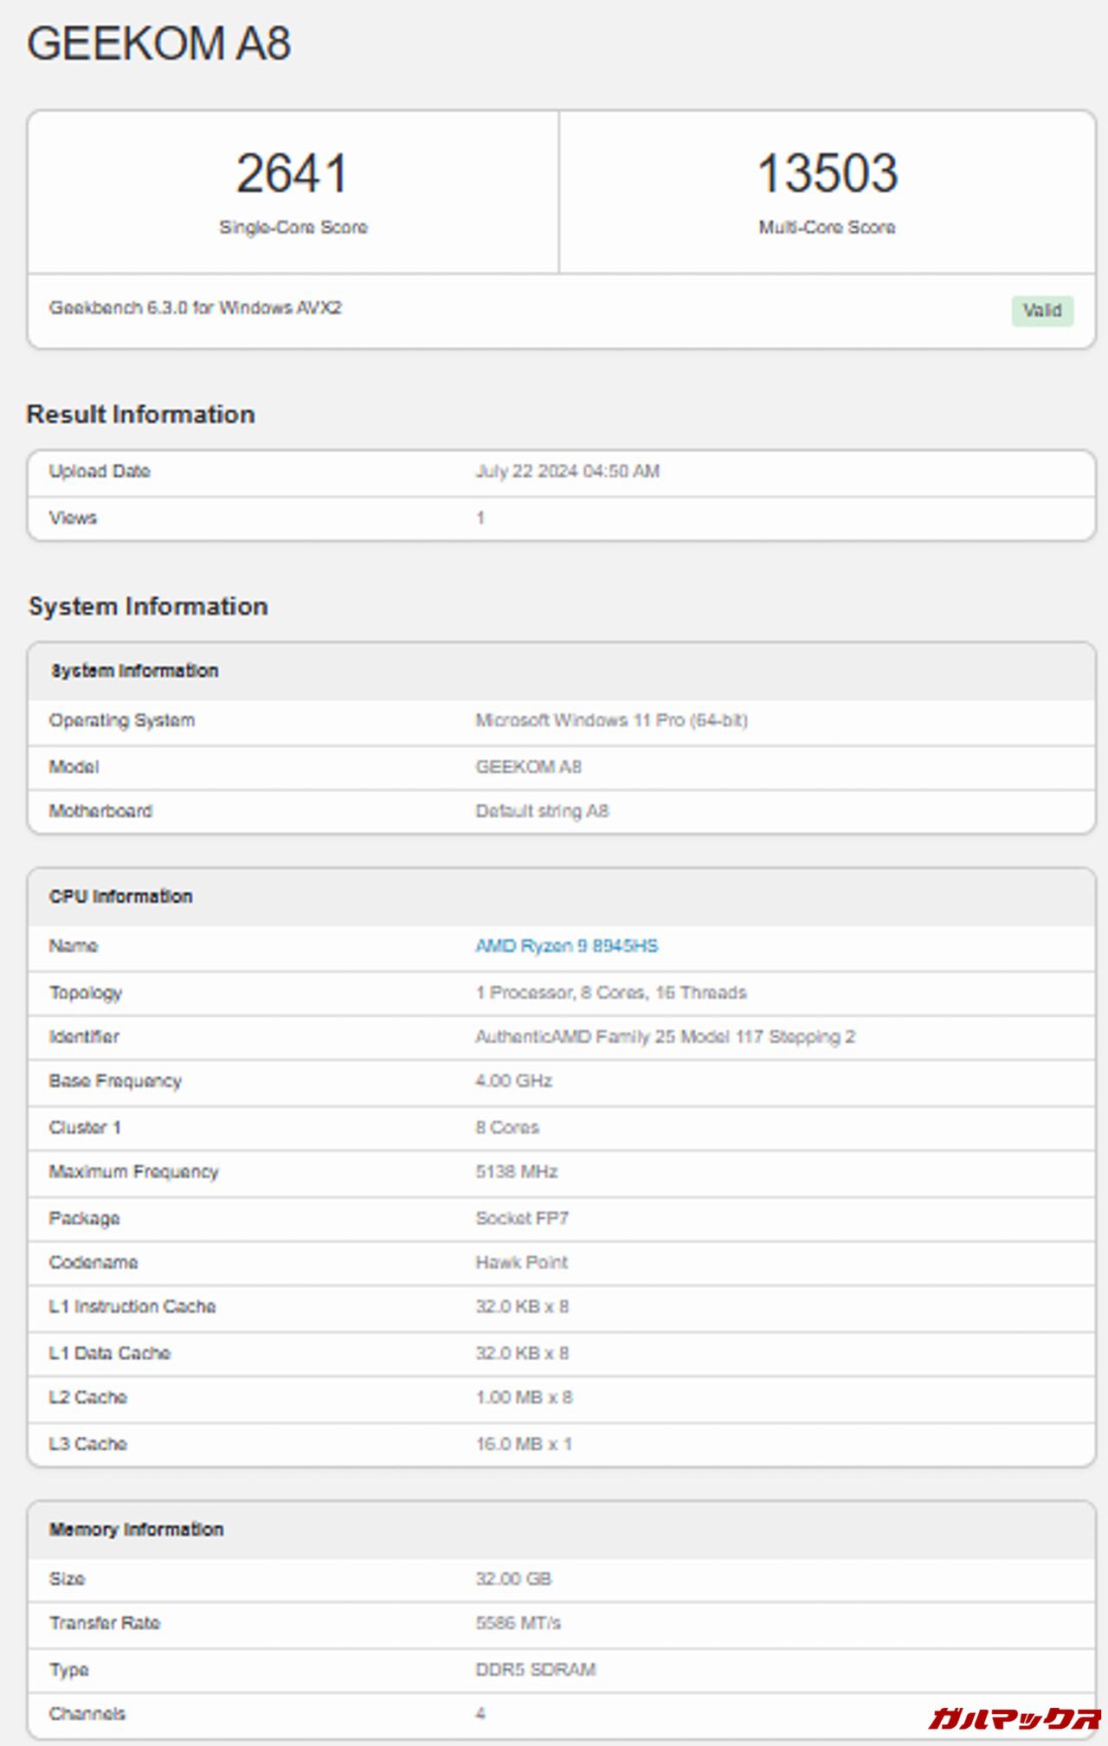Click the Hawk Point codename value
The width and height of the screenshot is (1108, 1746).
(x=521, y=1262)
